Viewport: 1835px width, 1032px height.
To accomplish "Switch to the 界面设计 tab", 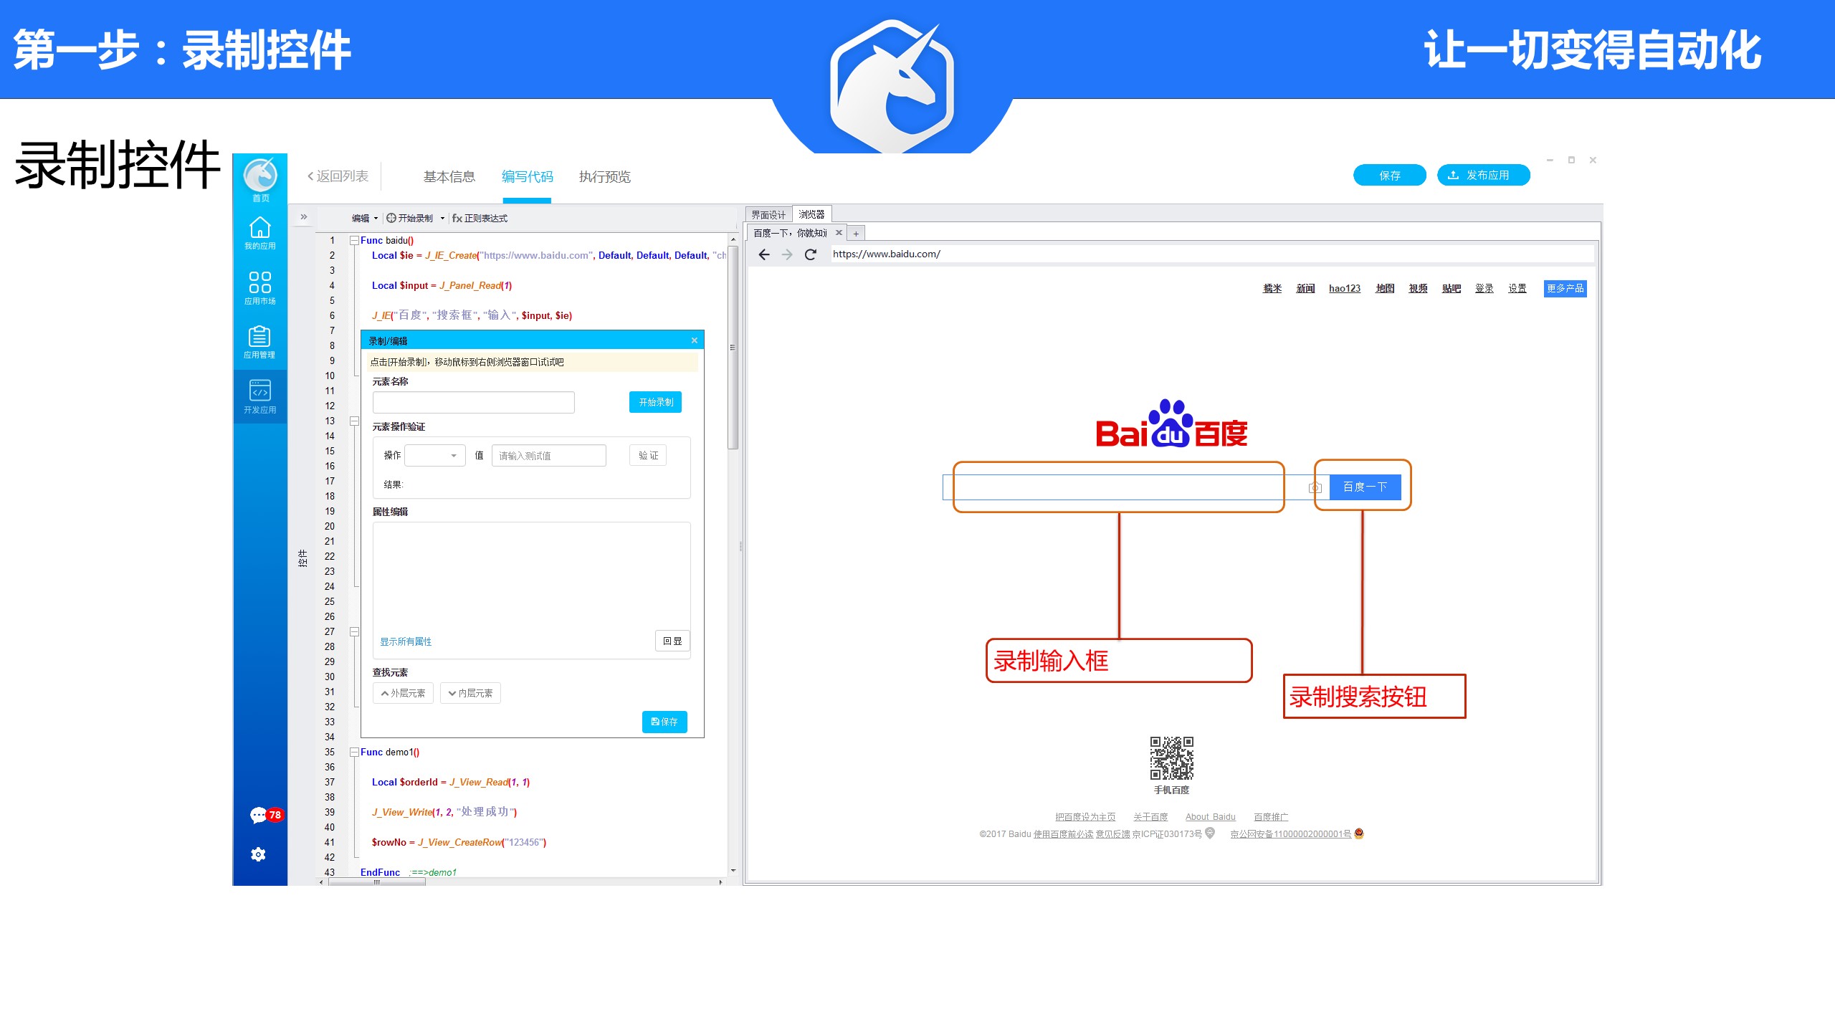I will (x=768, y=215).
